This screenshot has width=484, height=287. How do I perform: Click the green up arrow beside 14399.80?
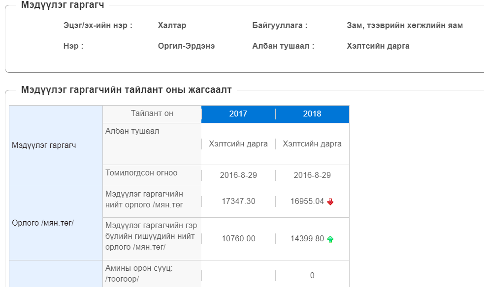point(330,239)
